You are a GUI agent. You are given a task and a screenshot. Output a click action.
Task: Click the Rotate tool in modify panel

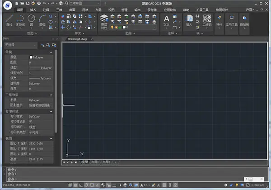tap(69, 27)
